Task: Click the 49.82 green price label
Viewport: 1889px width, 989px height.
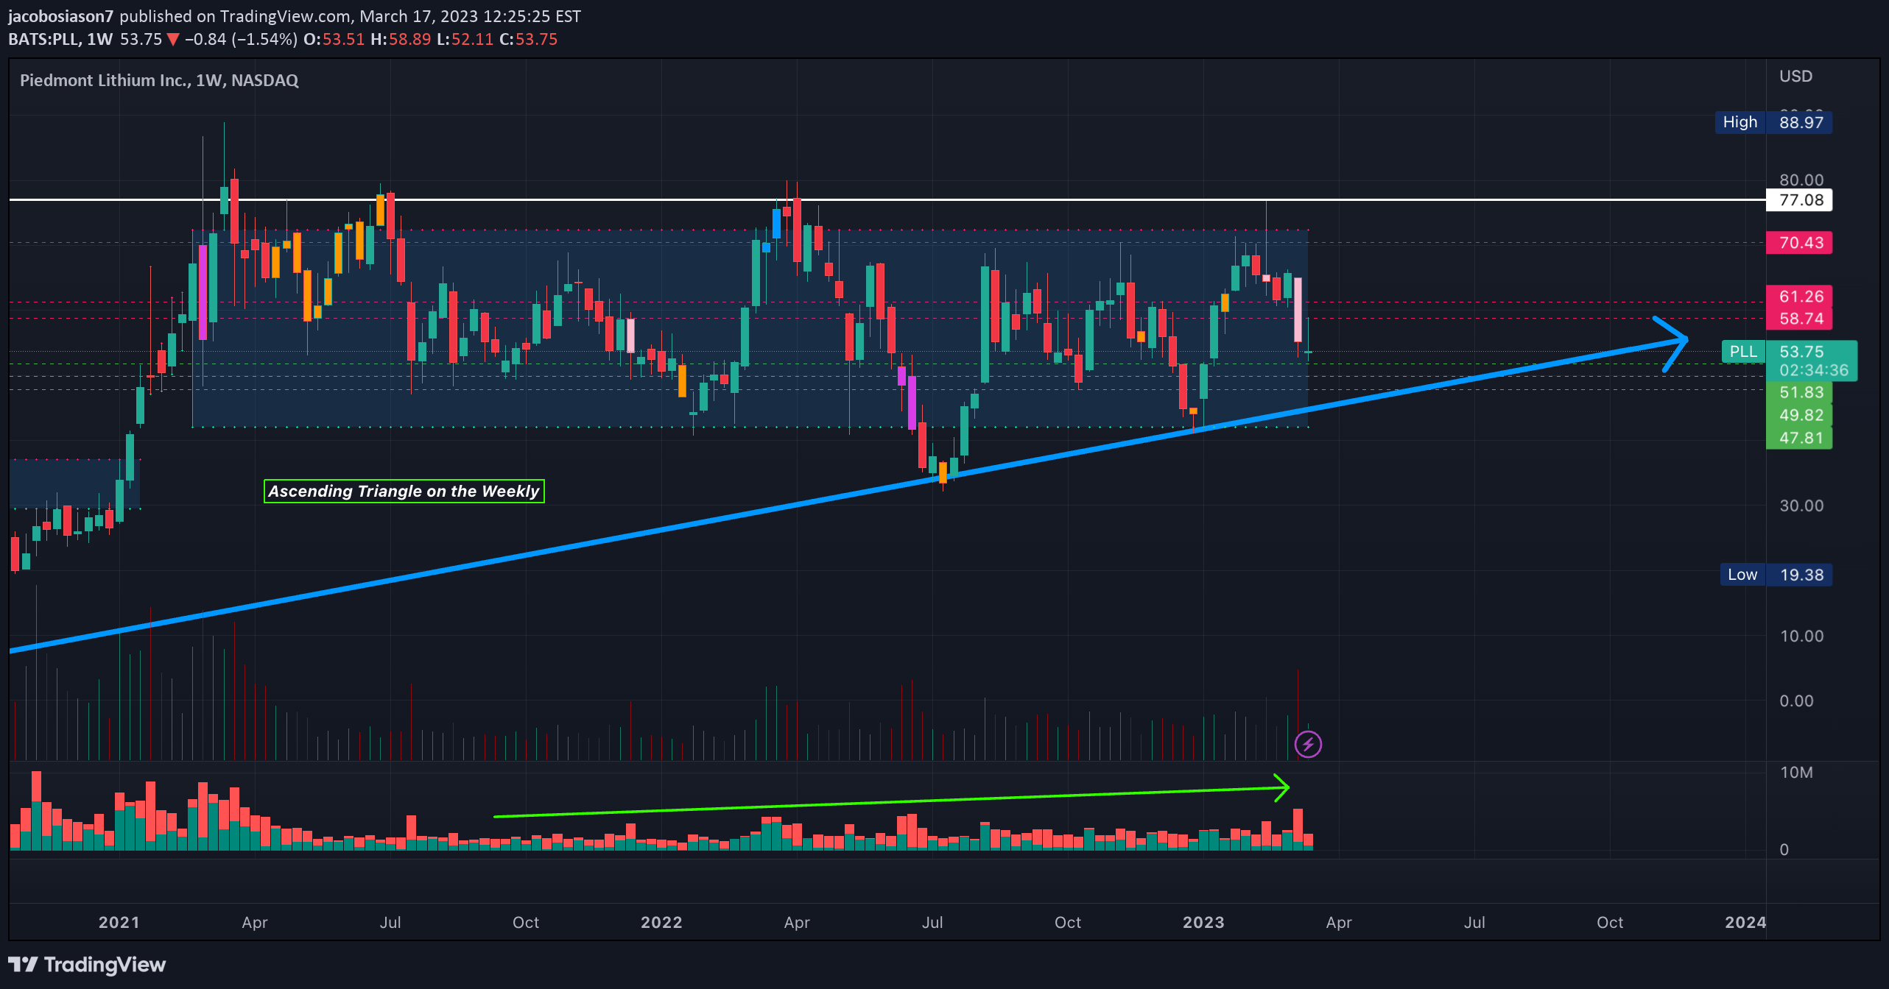Action: coord(1799,415)
